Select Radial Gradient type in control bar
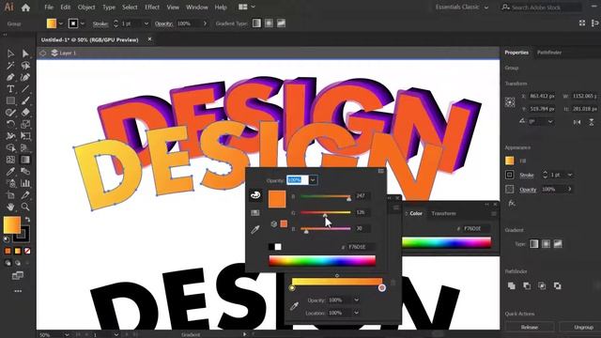 (x=269, y=23)
